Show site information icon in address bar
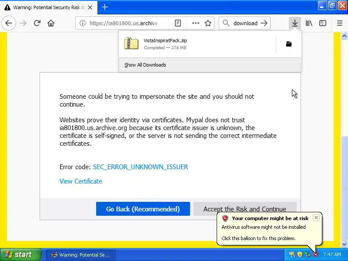This screenshot has width=348, height=261. tap(83, 23)
